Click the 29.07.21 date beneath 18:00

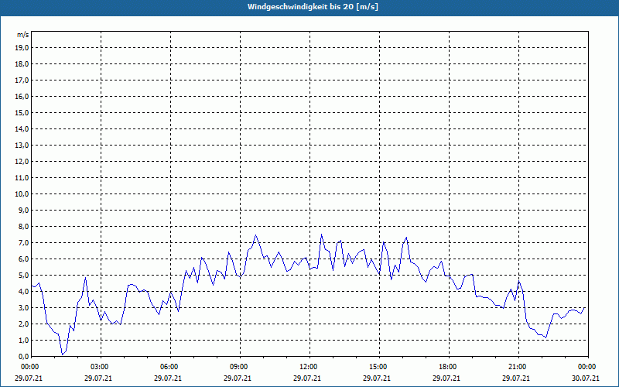[x=446, y=378]
